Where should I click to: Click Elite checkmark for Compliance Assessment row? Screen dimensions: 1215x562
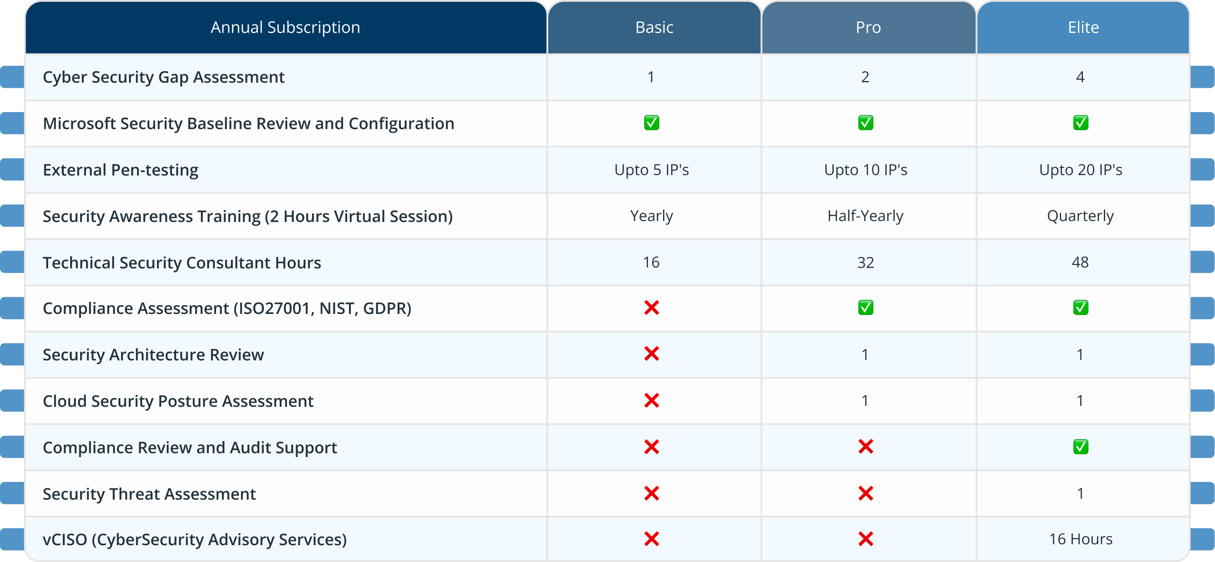tap(1080, 308)
